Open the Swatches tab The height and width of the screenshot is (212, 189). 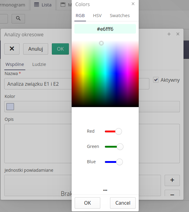tap(119, 16)
